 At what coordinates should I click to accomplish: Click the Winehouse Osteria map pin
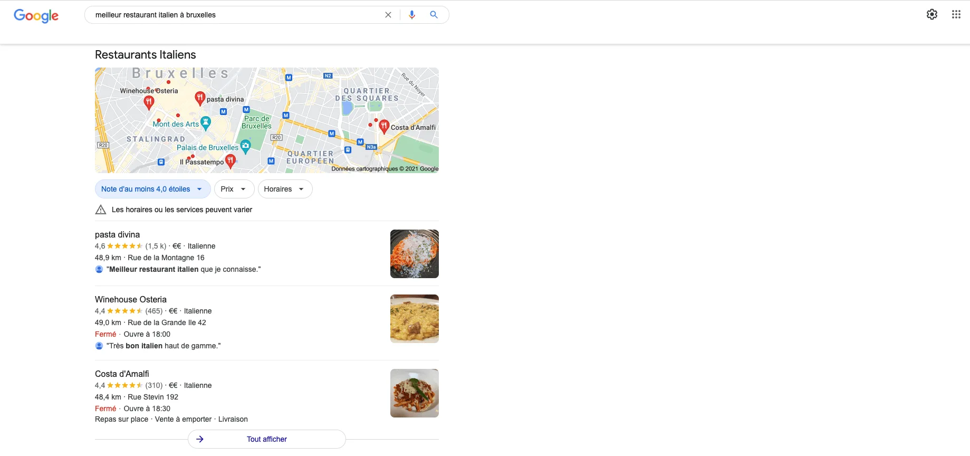click(x=149, y=102)
